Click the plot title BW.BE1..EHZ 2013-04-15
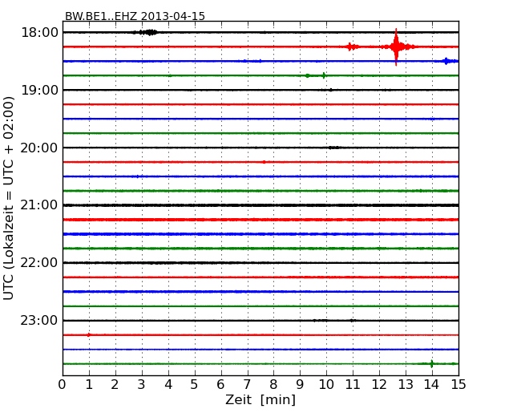 pos(135,16)
